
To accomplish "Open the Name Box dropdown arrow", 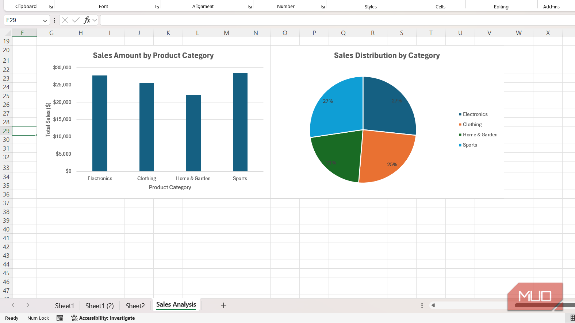I will click(x=45, y=20).
